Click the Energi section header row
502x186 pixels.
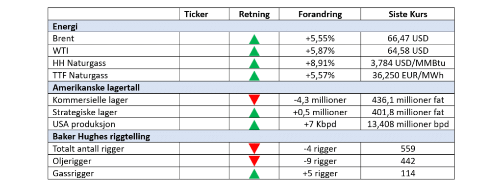tap(251, 26)
